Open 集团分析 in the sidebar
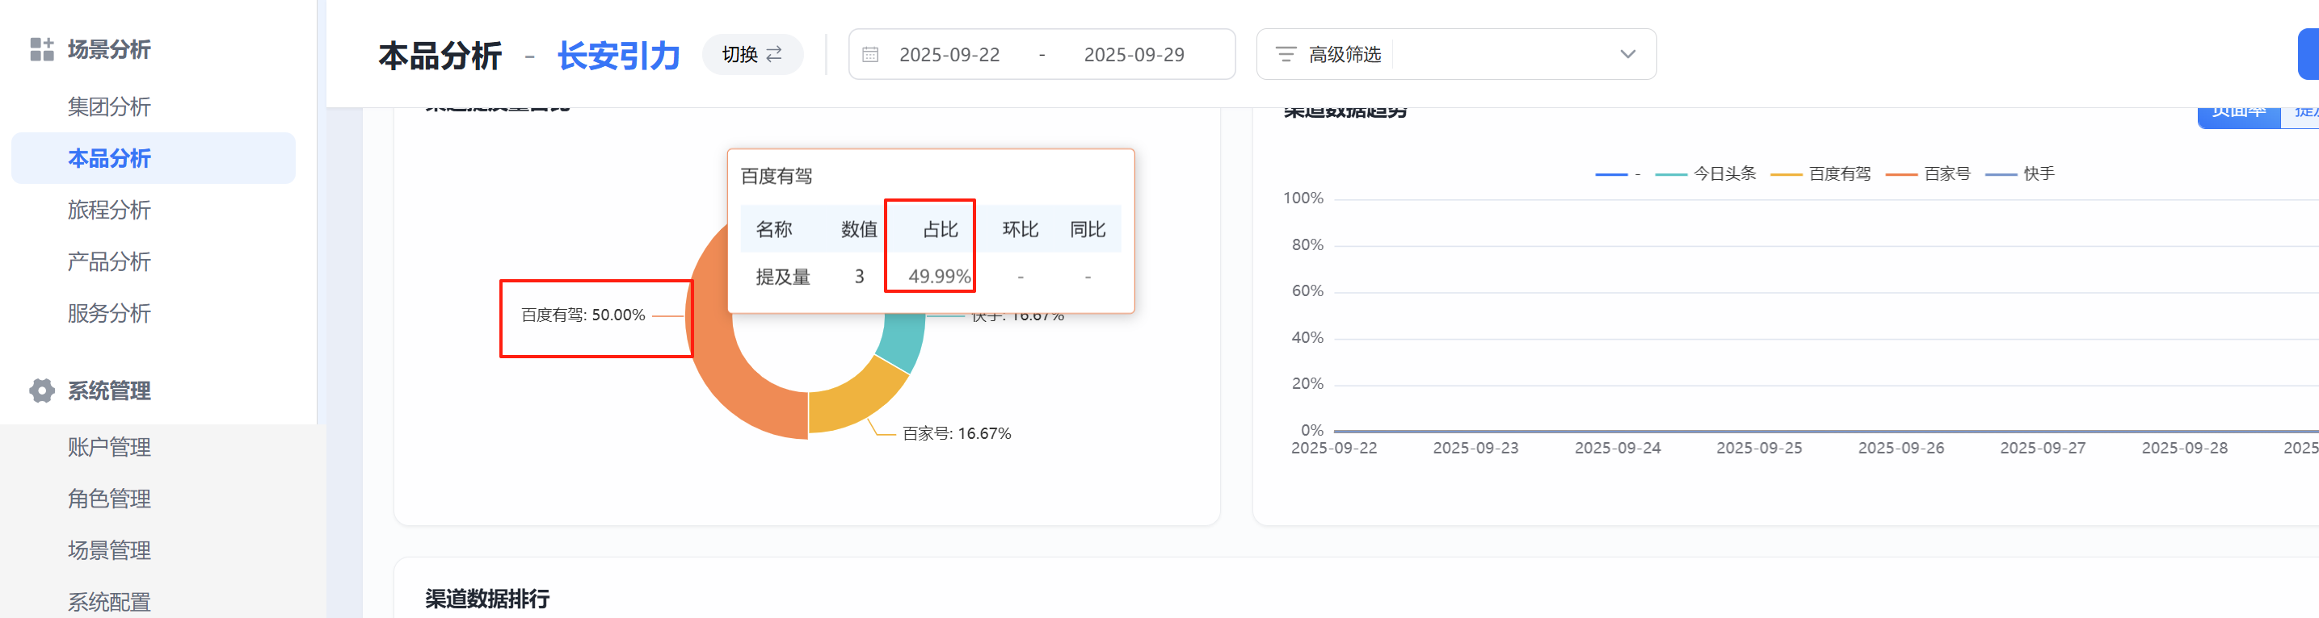This screenshot has height=618, width=2319. point(109,106)
